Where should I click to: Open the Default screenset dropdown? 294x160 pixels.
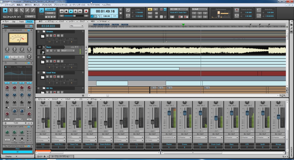[200, 9]
